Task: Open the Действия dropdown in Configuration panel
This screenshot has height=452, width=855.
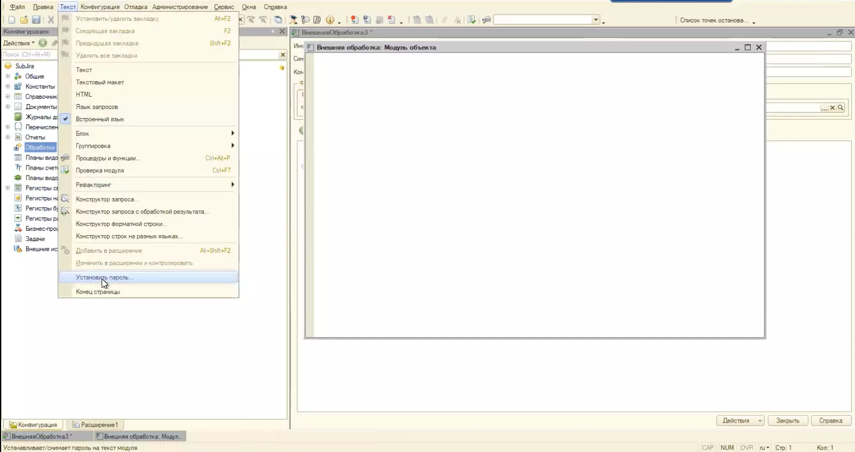Action: (x=19, y=43)
